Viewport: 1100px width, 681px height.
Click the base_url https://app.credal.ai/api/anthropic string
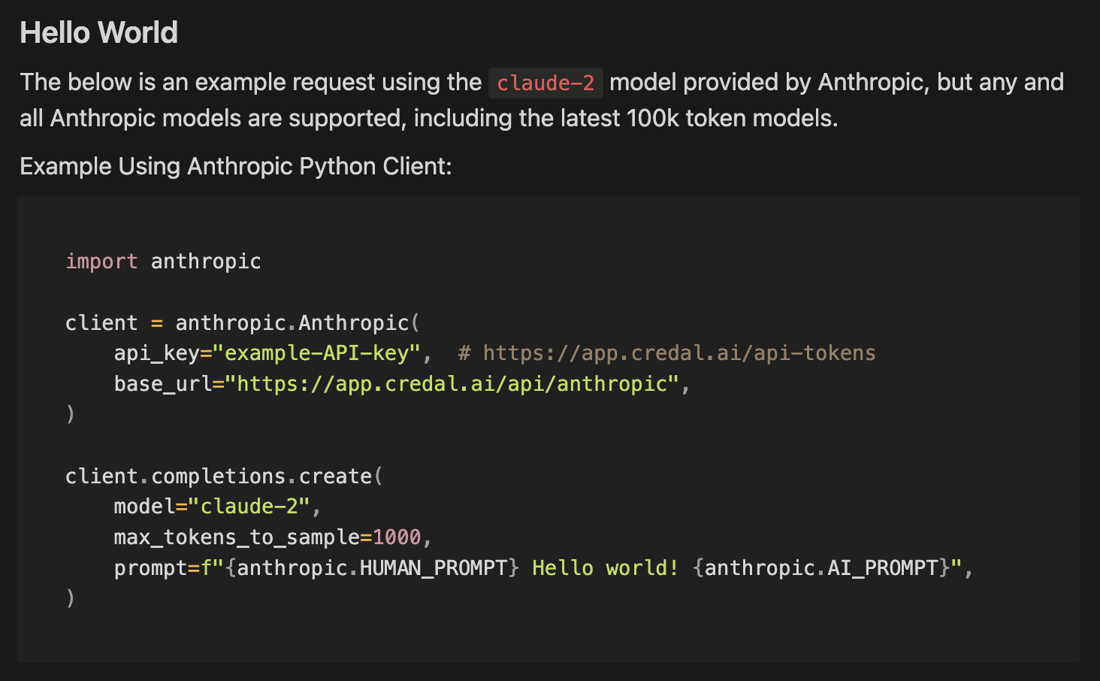click(x=452, y=384)
